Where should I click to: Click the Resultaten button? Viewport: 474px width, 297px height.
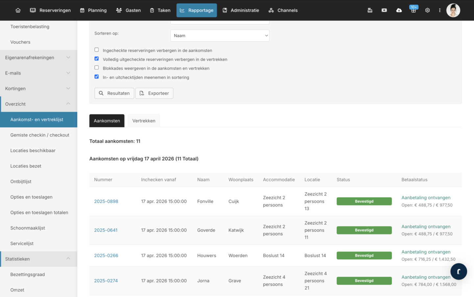(x=114, y=93)
